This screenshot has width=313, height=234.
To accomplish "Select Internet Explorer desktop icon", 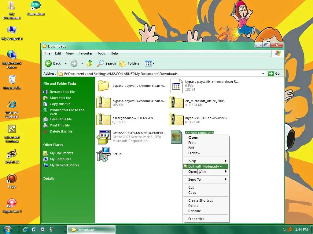I will click(x=12, y=109).
